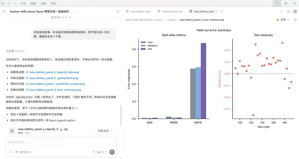Screen dimensions: 299x159
Task: Open the 文件 menu
Action: point(23,3)
